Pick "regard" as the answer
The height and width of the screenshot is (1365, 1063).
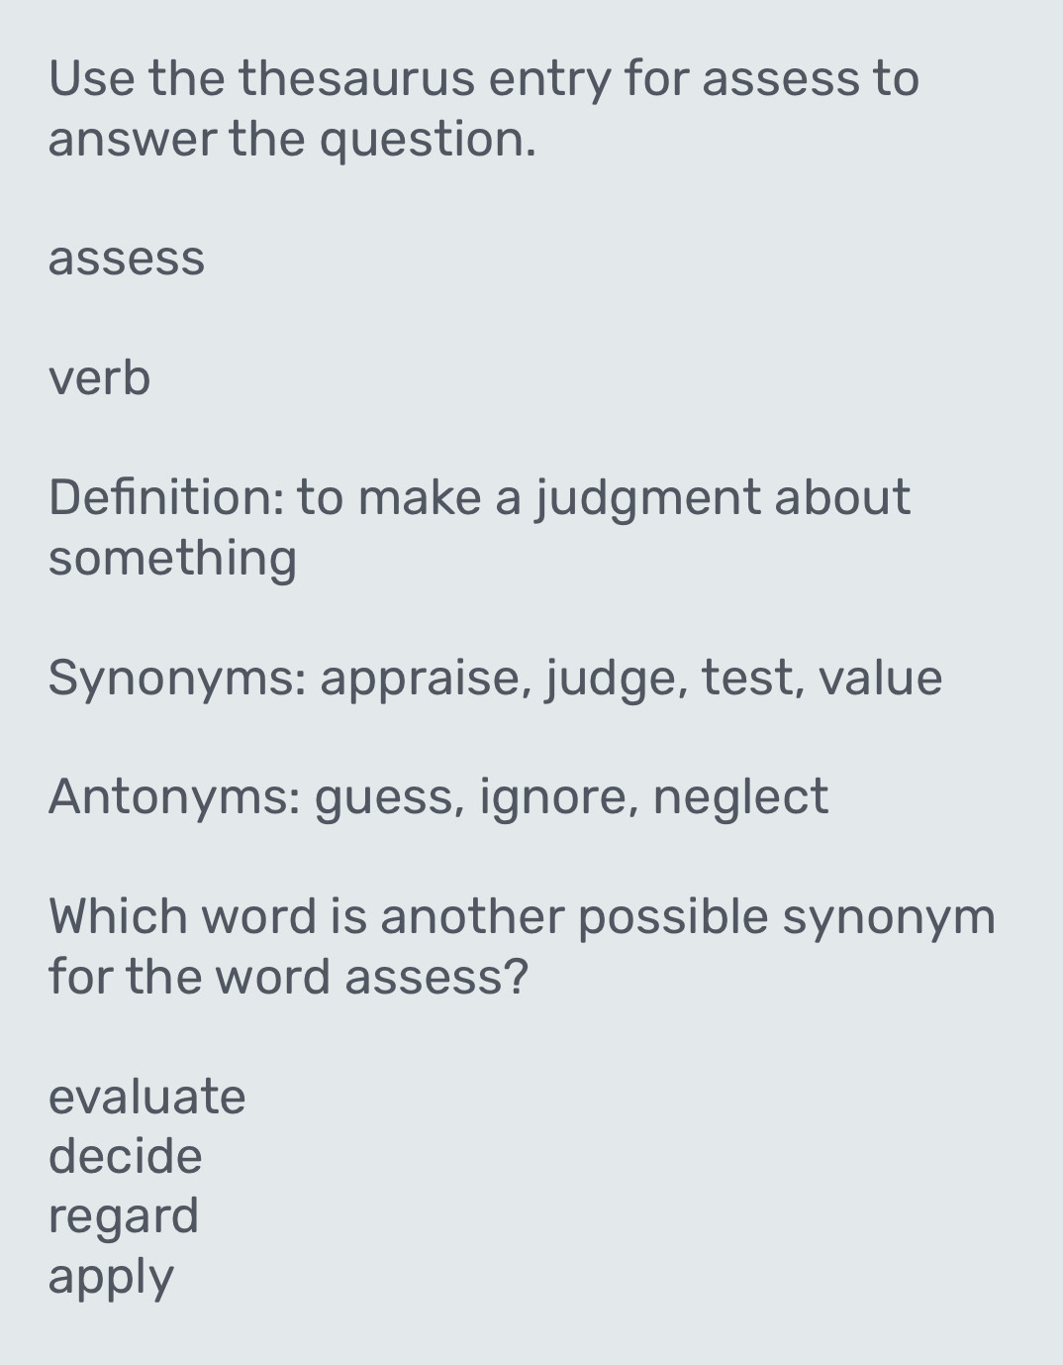pos(123,1217)
